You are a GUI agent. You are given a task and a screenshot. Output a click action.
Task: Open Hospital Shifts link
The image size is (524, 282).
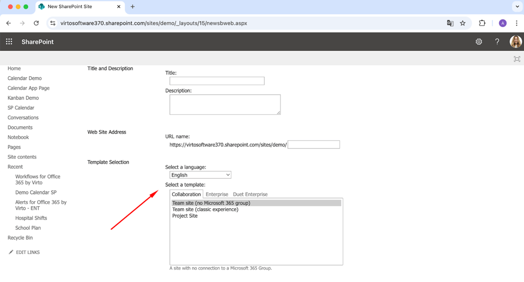tap(31, 218)
